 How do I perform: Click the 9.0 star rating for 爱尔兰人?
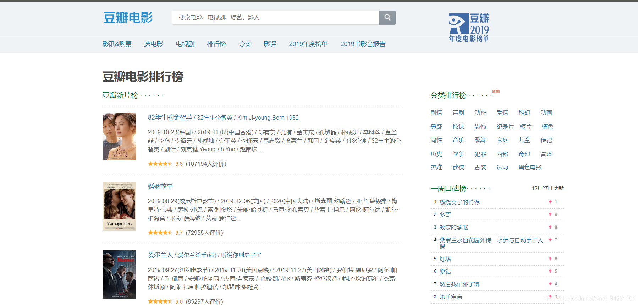tap(160, 301)
